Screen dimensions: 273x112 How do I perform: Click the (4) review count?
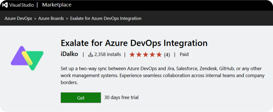tap(167, 55)
